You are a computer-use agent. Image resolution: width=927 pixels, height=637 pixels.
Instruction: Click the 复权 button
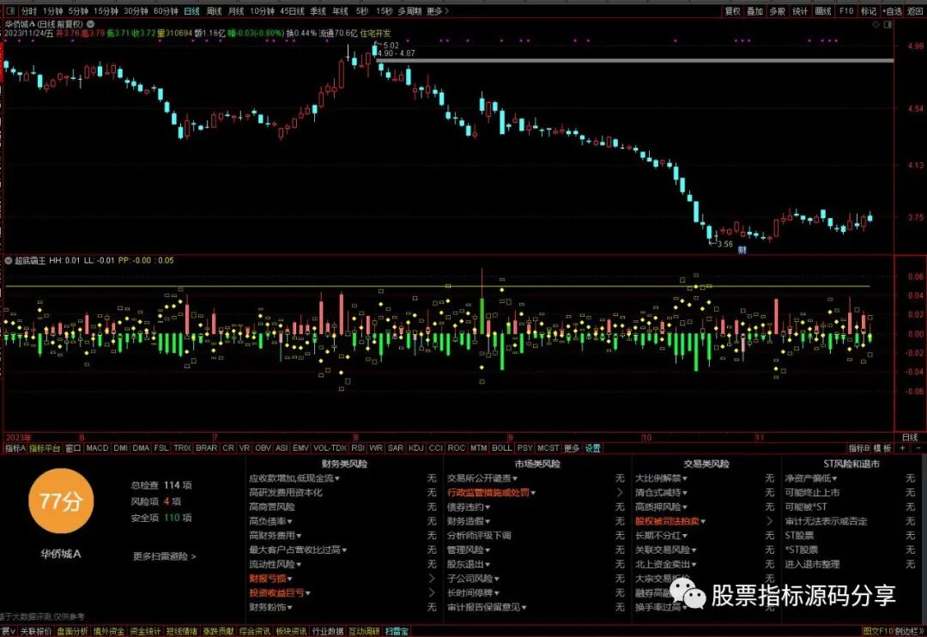point(732,11)
